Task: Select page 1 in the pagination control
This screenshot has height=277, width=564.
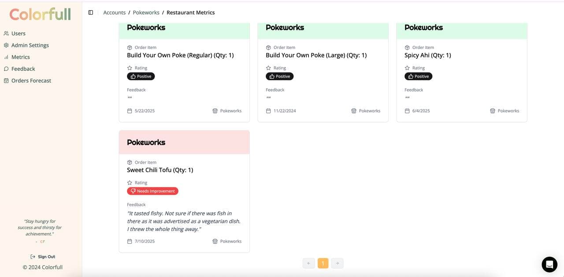Action: tap(323, 263)
